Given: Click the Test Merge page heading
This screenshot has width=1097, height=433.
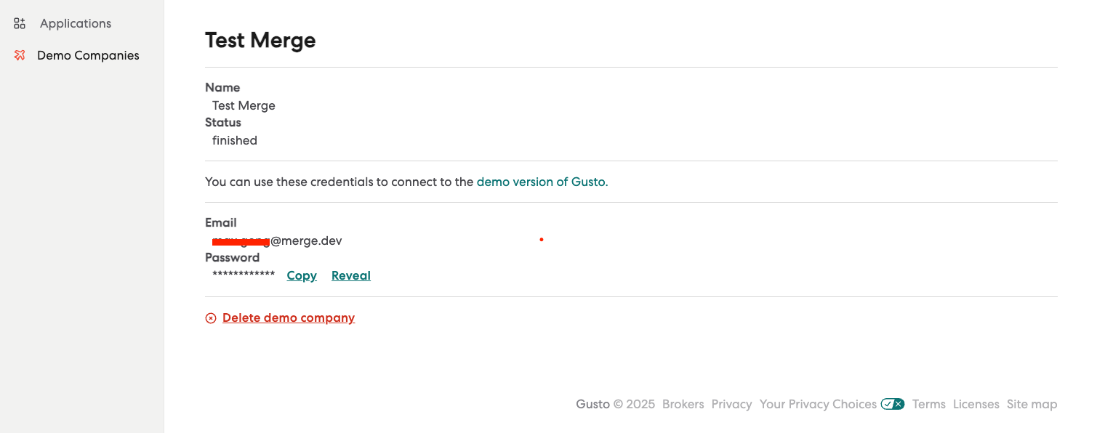Looking at the screenshot, I should tap(260, 40).
